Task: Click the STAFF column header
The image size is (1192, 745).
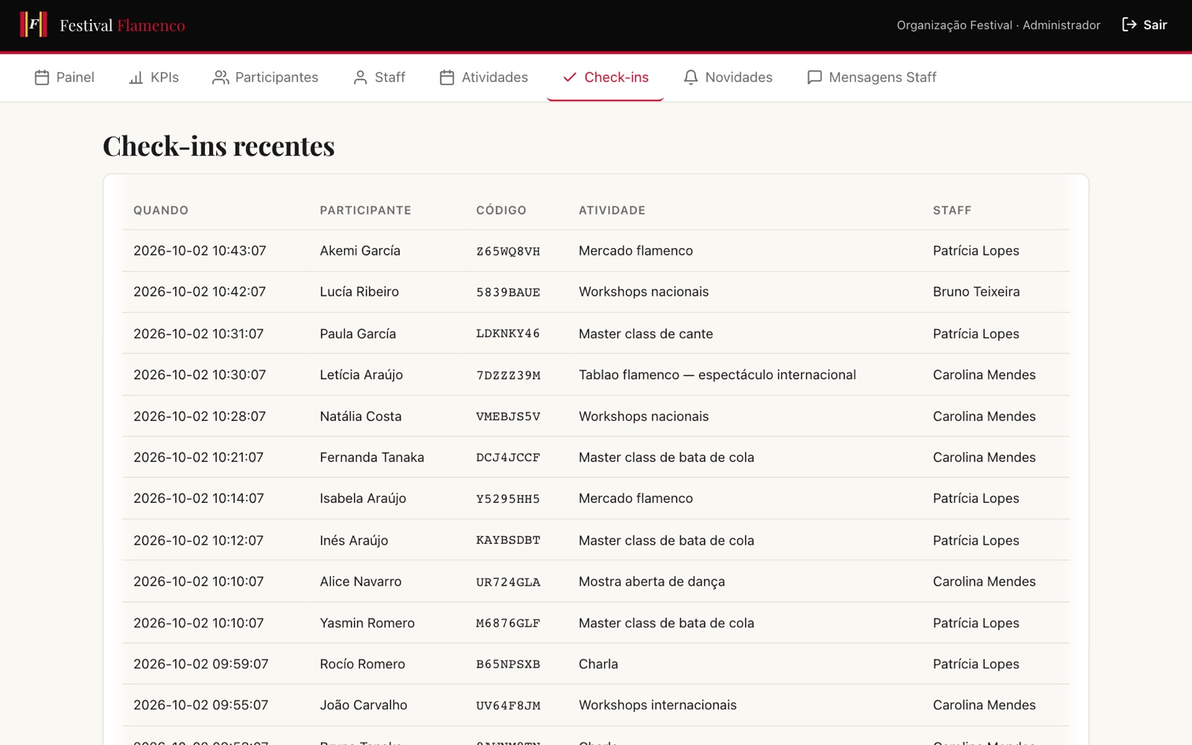Action: [952, 210]
